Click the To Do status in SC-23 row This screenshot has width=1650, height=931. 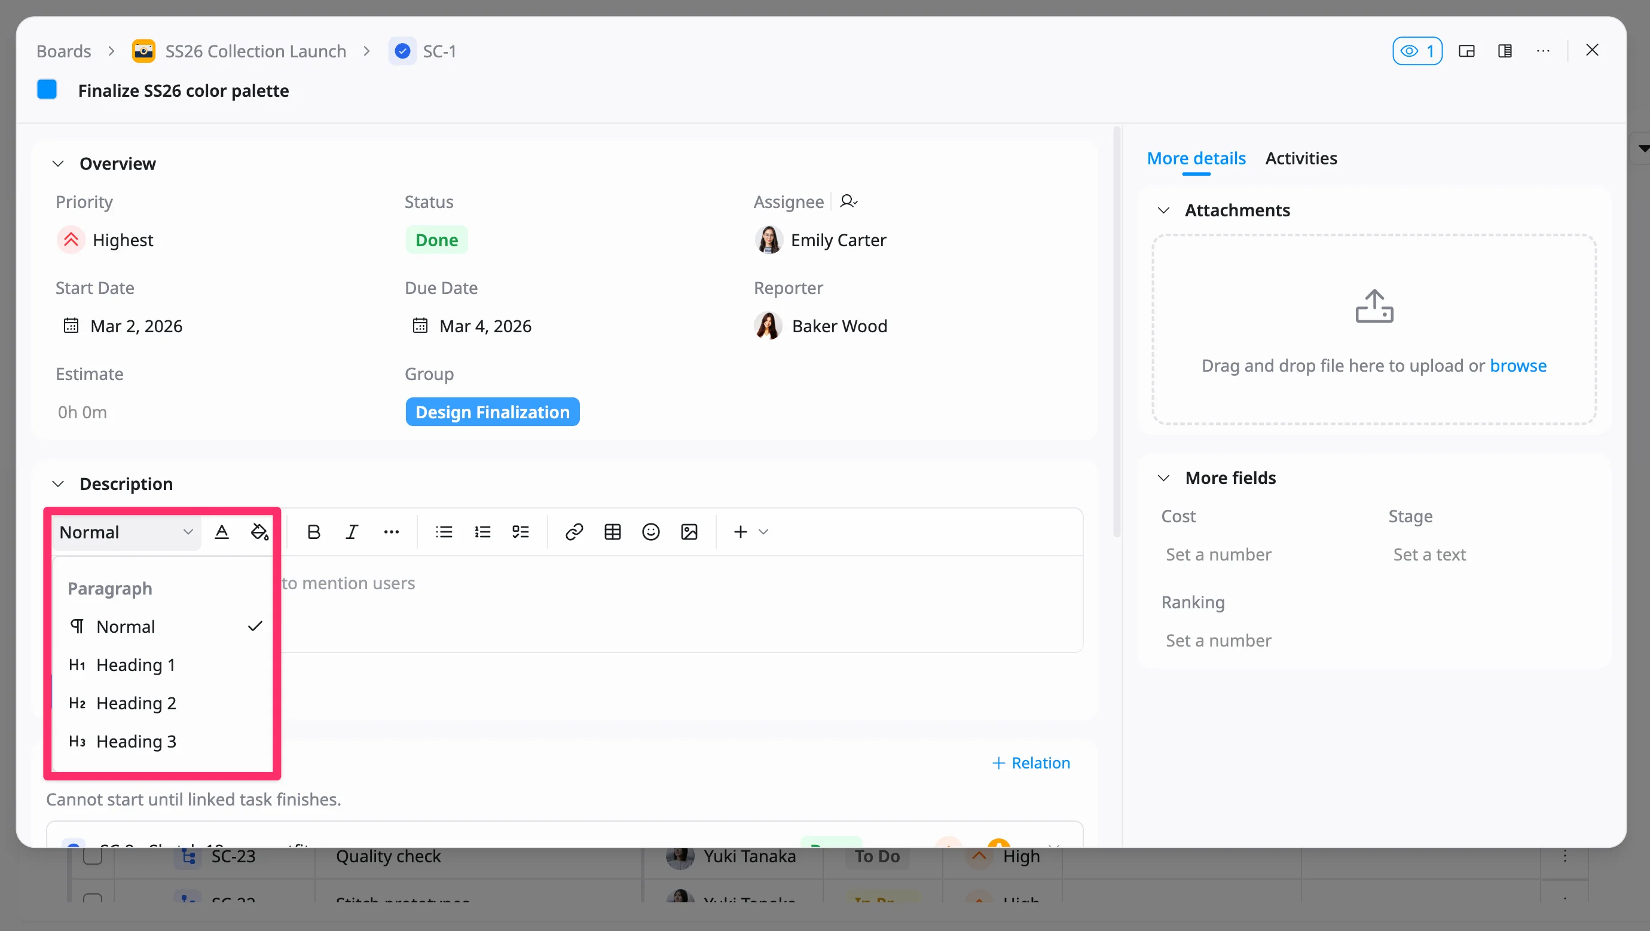coord(877,856)
